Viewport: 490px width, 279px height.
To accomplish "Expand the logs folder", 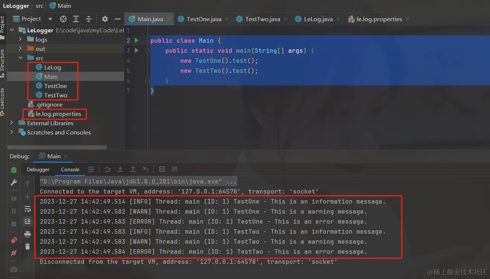I will click(20, 39).
